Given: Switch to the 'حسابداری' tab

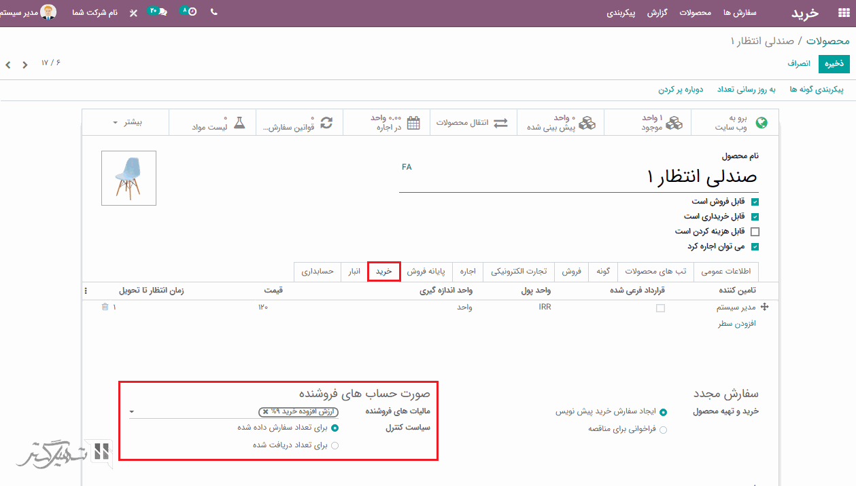Looking at the screenshot, I should 318,272.
